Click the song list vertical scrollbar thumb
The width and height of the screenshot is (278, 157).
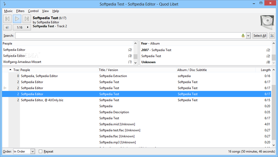point(274,112)
